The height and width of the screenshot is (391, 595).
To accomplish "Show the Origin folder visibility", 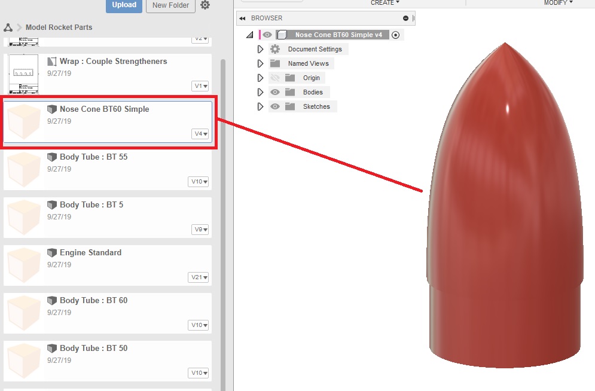I will coord(275,78).
